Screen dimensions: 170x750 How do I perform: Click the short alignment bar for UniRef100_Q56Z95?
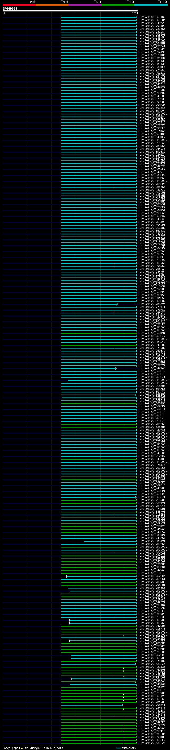(x=90, y=304)
